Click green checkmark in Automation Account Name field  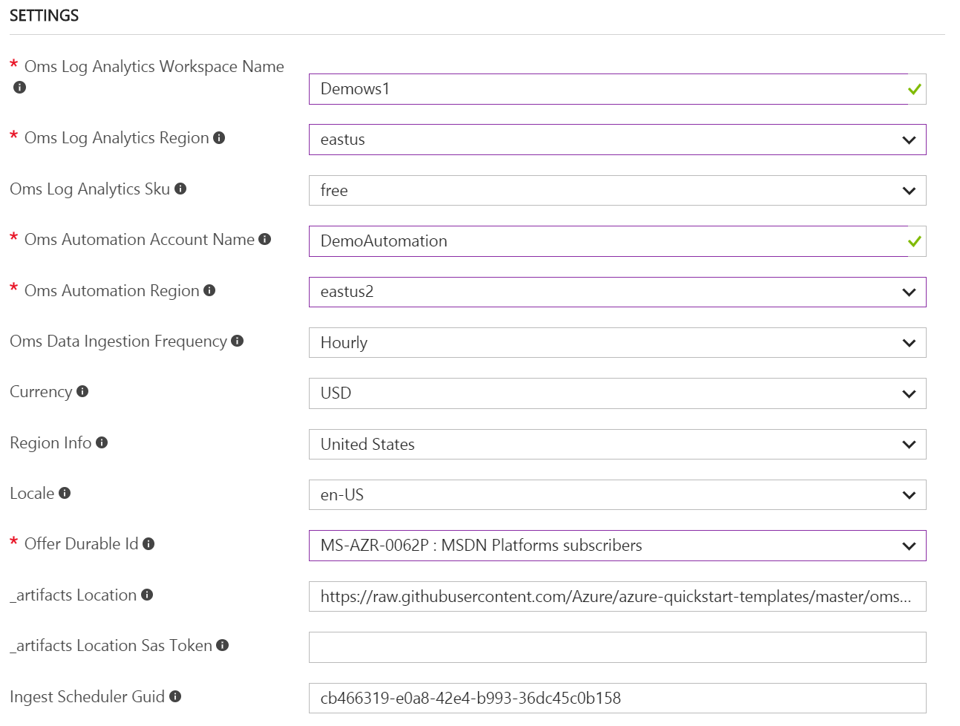[915, 241]
